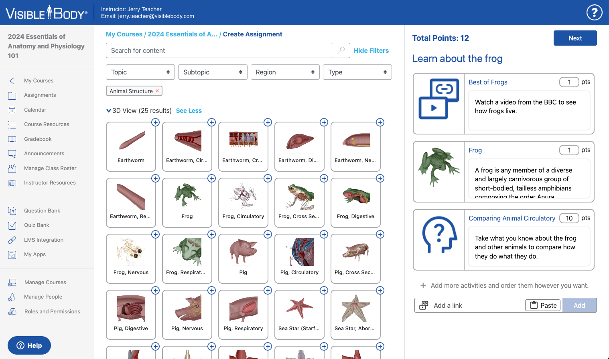Add the Pig model with its plus icon
This screenshot has height=359, width=609.
(x=268, y=235)
